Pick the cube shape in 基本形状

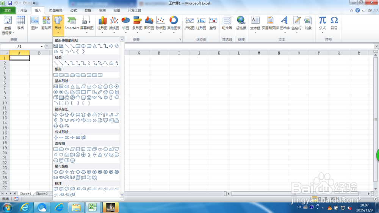(56, 98)
